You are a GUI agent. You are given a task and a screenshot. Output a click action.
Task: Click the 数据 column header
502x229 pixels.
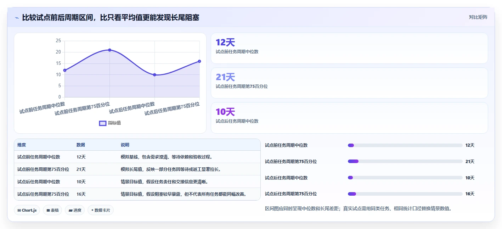(81, 145)
